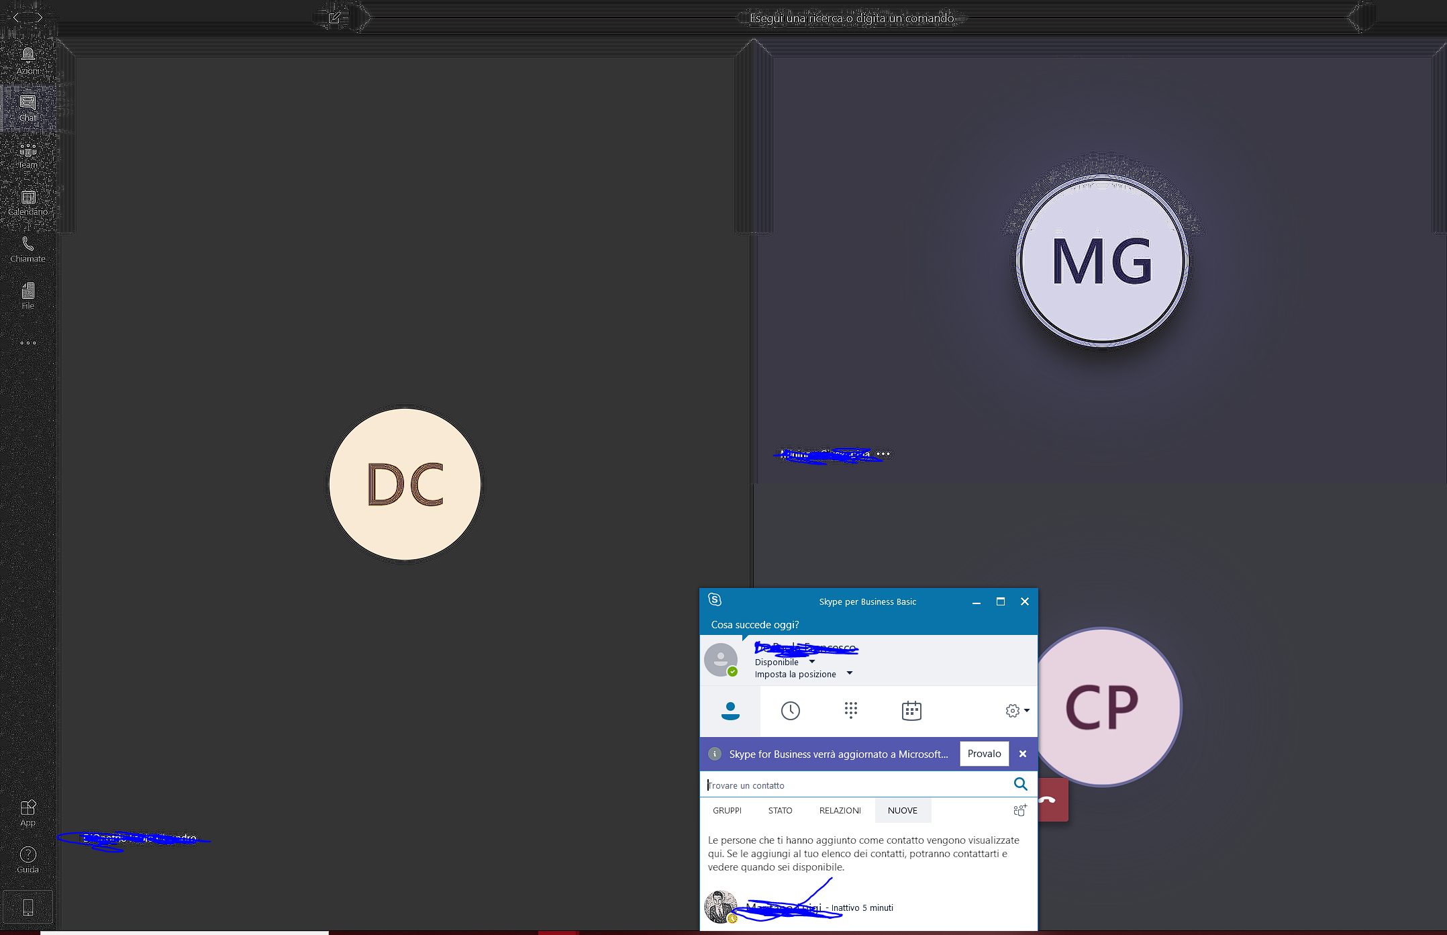Open the Skype settings gear dropdown

pyautogui.click(x=1017, y=711)
